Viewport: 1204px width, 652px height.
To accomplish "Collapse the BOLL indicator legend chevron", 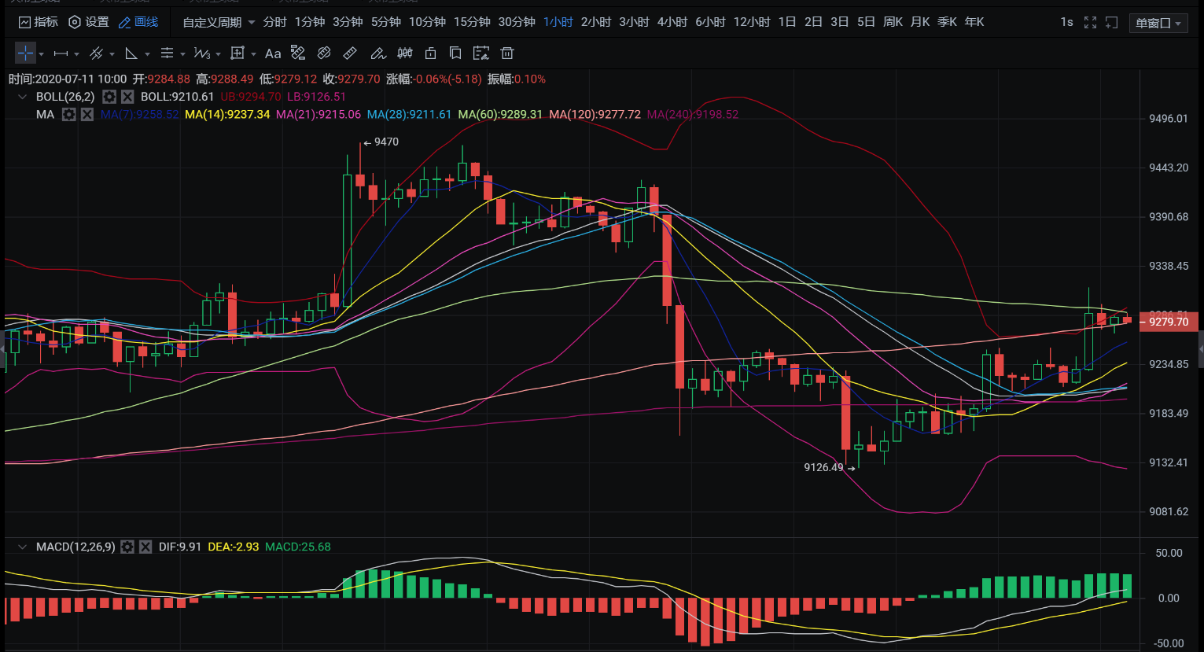I will [x=22, y=97].
